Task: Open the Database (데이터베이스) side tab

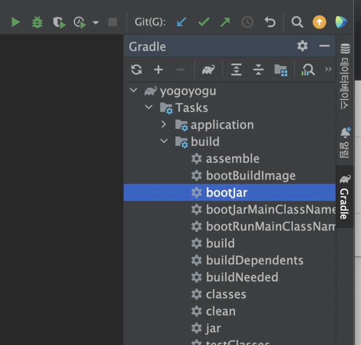Action: point(345,76)
